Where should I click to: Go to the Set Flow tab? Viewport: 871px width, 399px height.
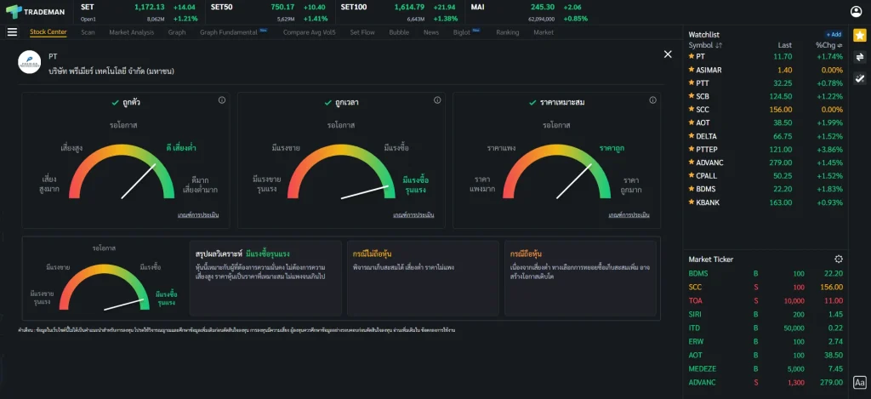tap(361, 32)
